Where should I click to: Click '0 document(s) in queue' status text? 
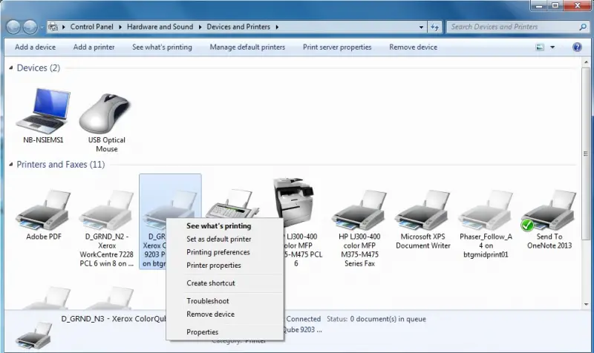388,319
